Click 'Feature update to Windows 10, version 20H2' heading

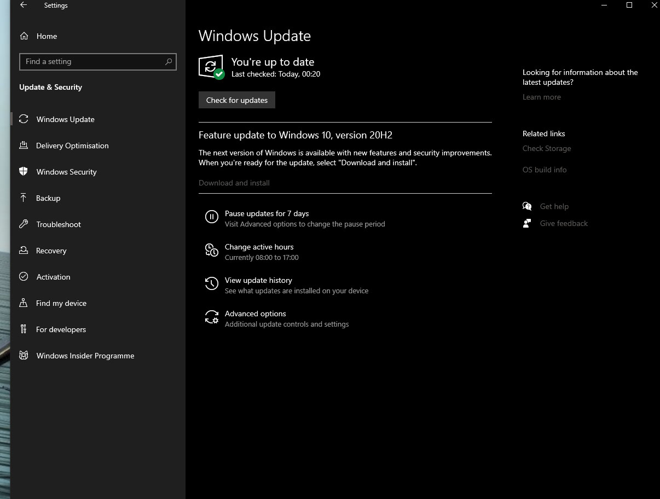point(296,135)
